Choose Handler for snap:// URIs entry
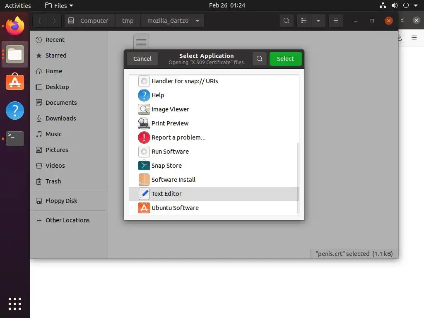The width and height of the screenshot is (424, 318). click(x=214, y=81)
